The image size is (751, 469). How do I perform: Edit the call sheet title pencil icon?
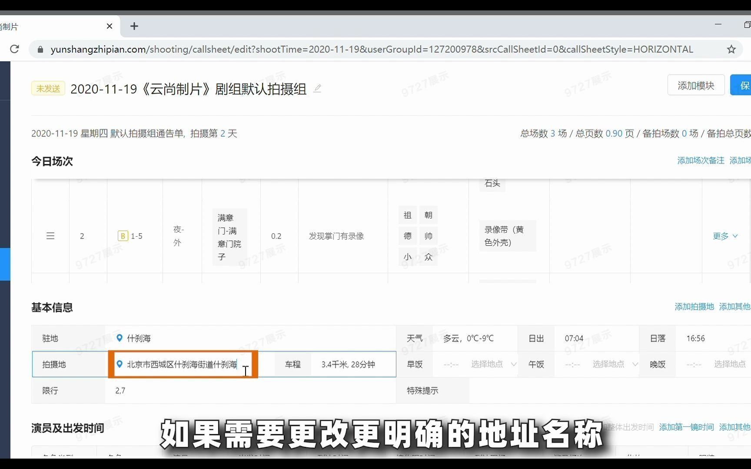[317, 89]
